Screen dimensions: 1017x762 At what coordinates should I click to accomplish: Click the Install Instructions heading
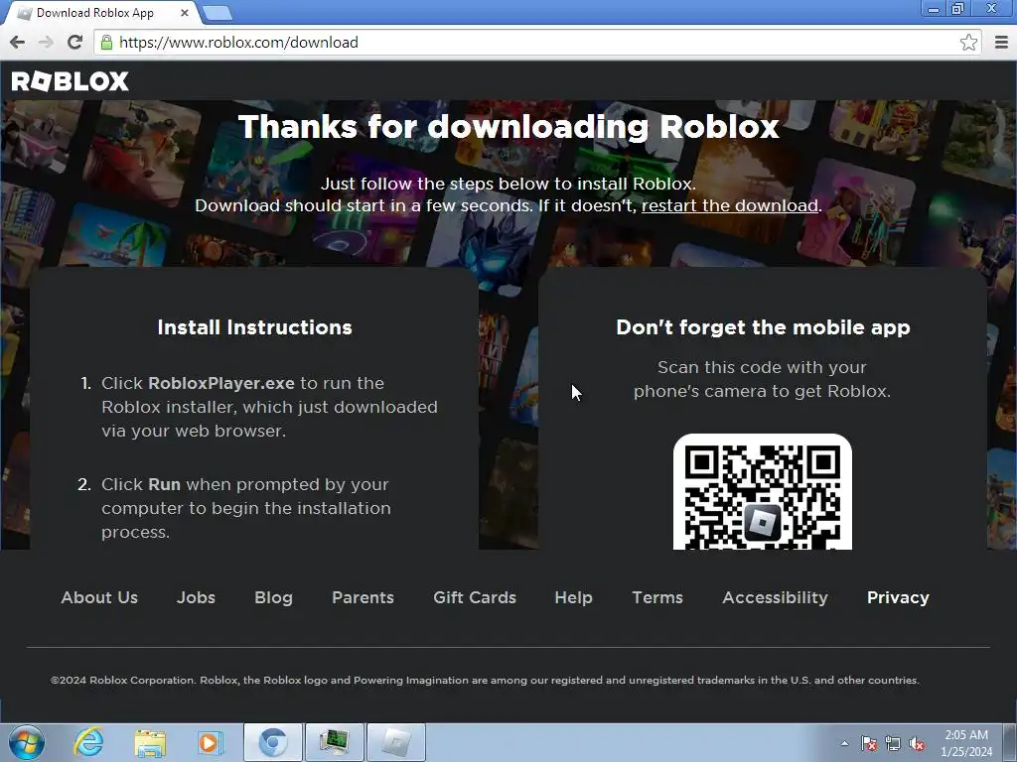pos(255,327)
